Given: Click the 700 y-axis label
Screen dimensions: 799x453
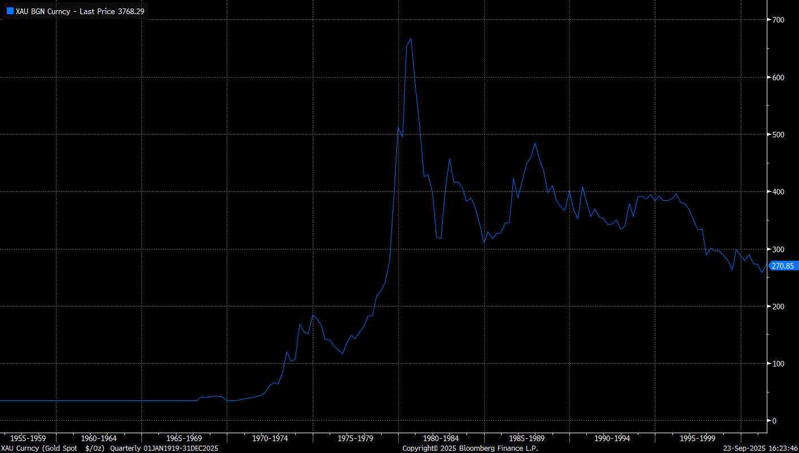Looking at the screenshot, I should (x=778, y=20).
